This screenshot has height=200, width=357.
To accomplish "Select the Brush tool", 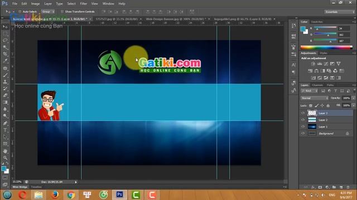I will [5, 75].
